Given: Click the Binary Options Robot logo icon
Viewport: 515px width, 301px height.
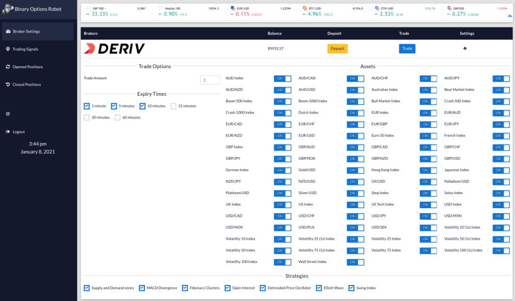Looking at the screenshot, I should [8, 9].
